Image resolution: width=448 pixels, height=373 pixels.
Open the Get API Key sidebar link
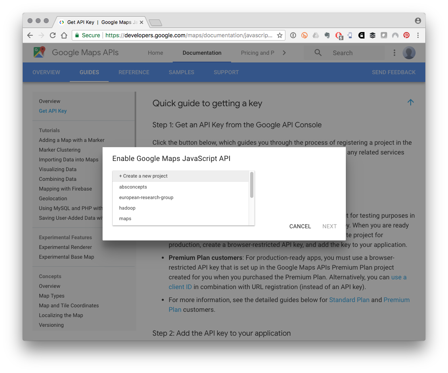pyautogui.click(x=53, y=111)
